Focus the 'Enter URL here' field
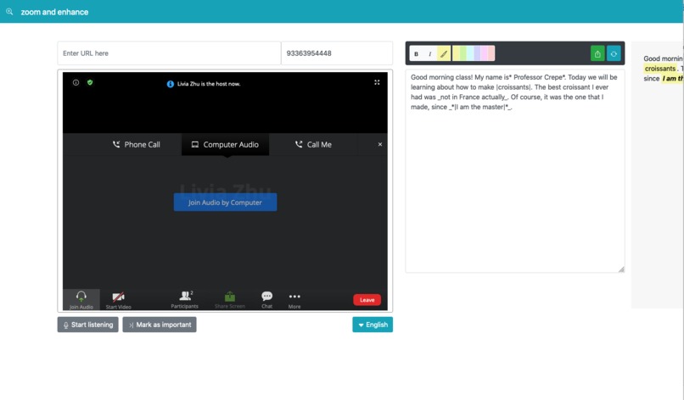684x400 pixels. point(169,53)
